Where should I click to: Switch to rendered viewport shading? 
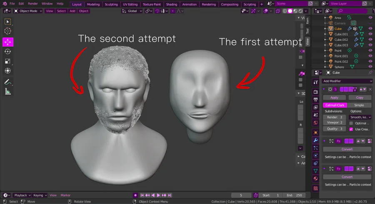(300, 11)
